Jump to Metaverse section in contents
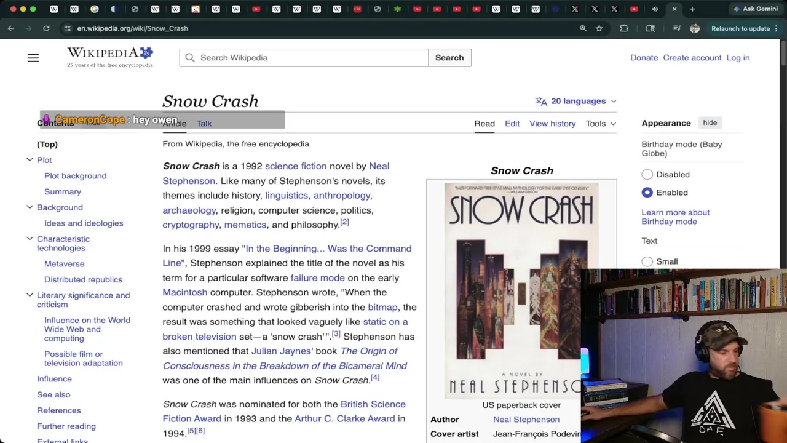Image resolution: width=787 pixels, height=443 pixels. tap(64, 264)
